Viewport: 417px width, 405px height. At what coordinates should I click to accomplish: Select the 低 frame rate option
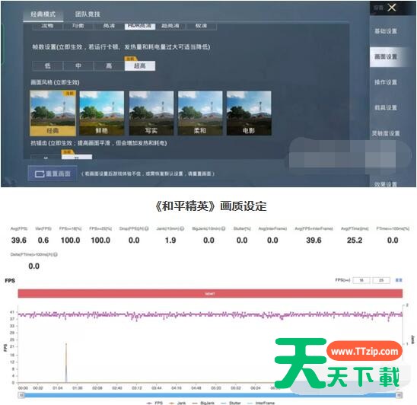(x=47, y=65)
